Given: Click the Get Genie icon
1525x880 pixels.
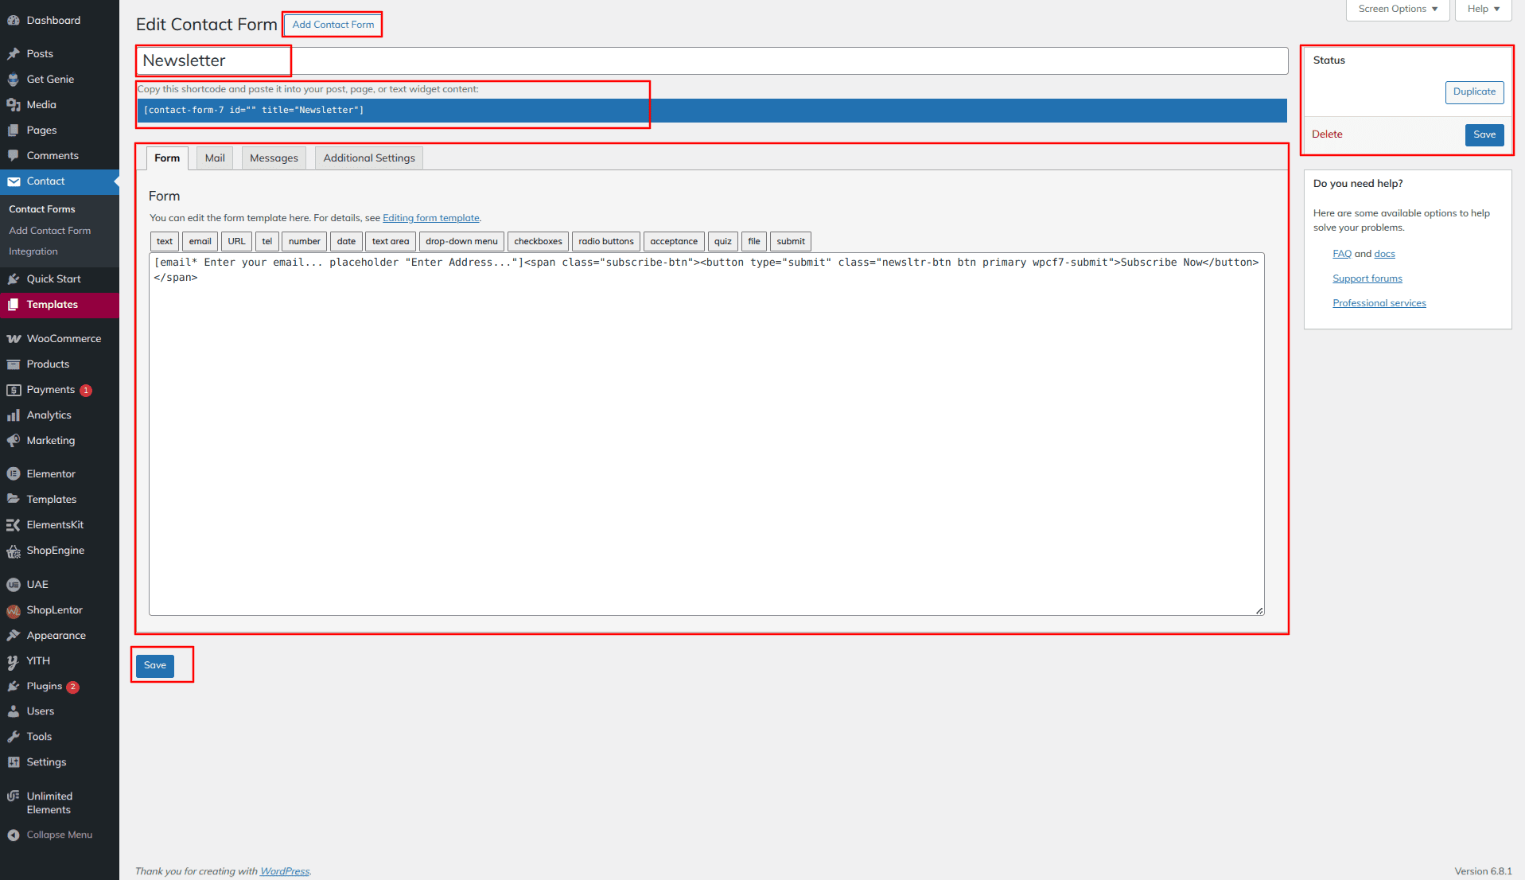Looking at the screenshot, I should tap(14, 80).
